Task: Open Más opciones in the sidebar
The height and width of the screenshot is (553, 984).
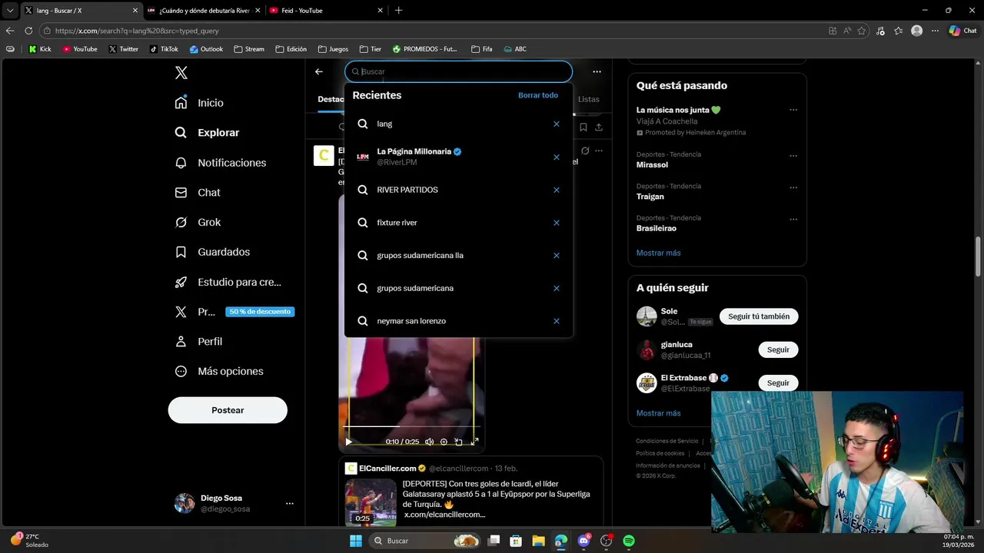Action: click(219, 371)
